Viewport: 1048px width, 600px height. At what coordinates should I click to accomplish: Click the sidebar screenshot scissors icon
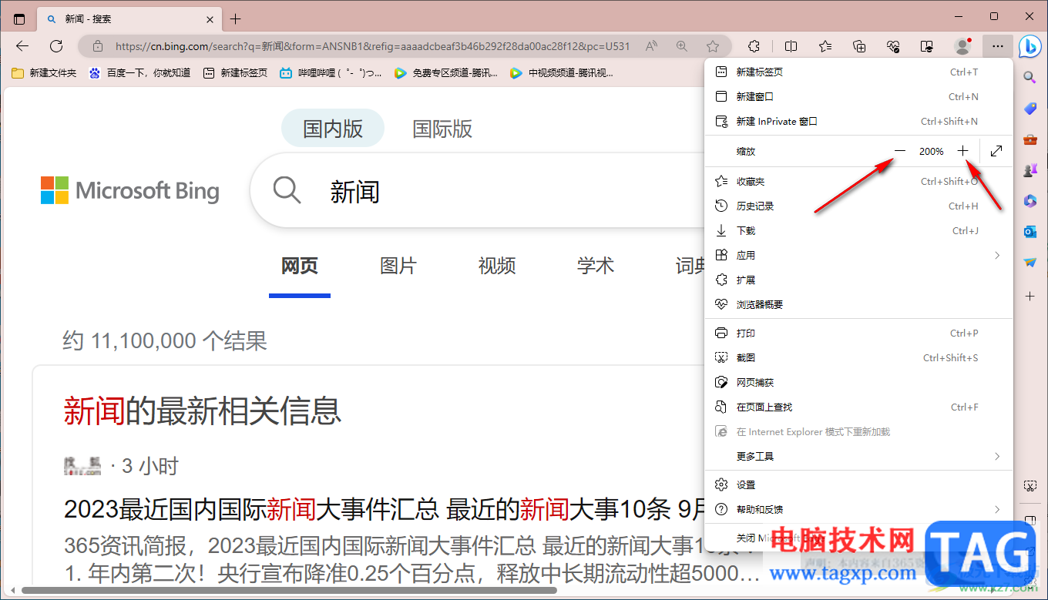click(x=1030, y=486)
